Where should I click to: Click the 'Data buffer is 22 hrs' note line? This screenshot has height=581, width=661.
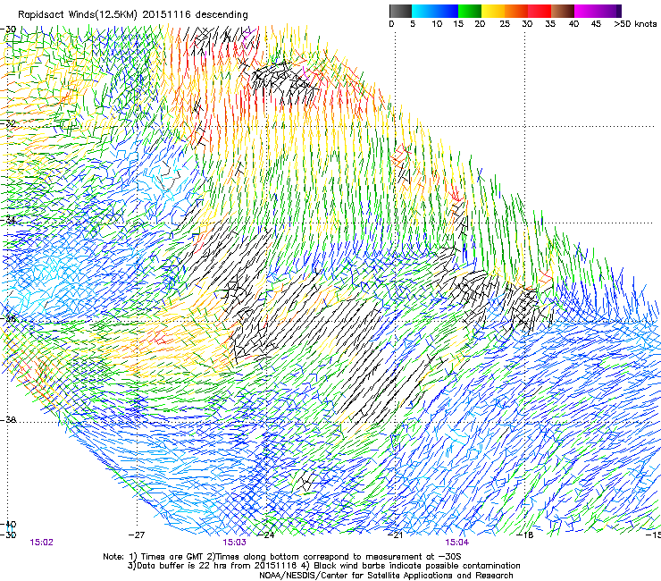pos(323,566)
